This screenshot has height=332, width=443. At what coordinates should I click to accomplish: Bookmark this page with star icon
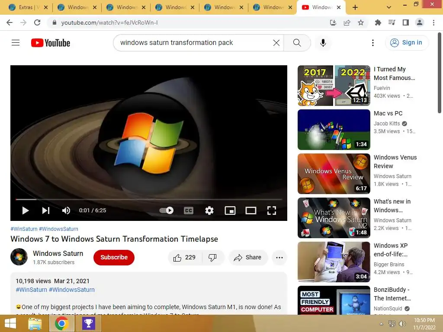361,22
